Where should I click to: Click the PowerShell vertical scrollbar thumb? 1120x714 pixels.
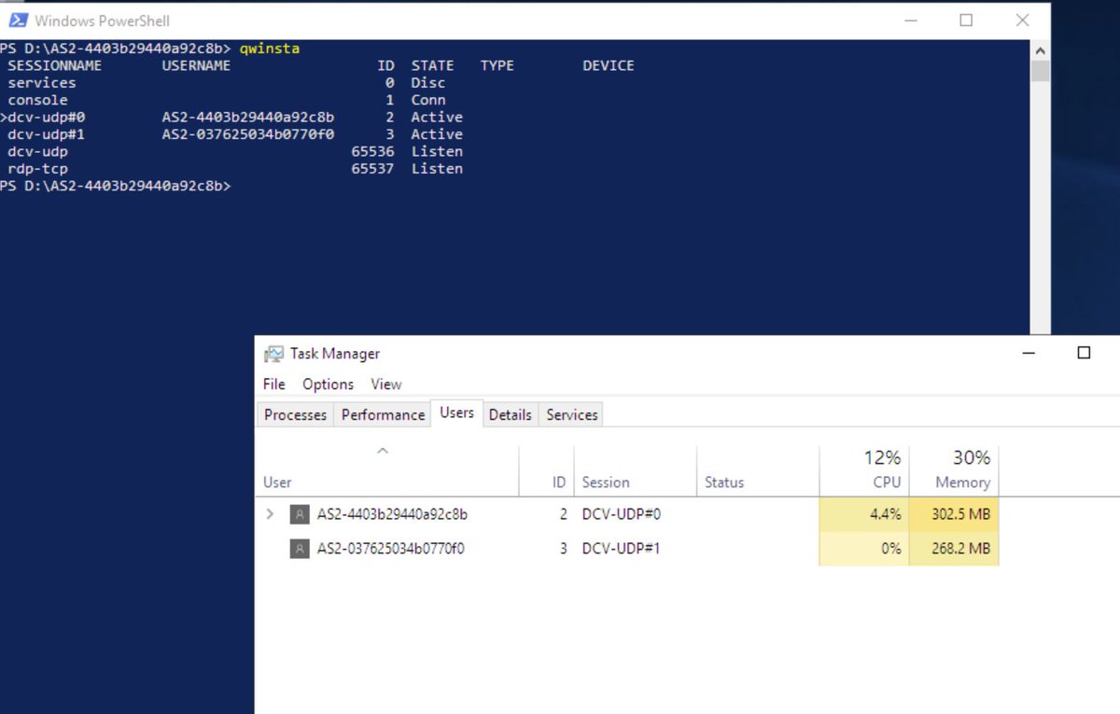coord(1041,71)
